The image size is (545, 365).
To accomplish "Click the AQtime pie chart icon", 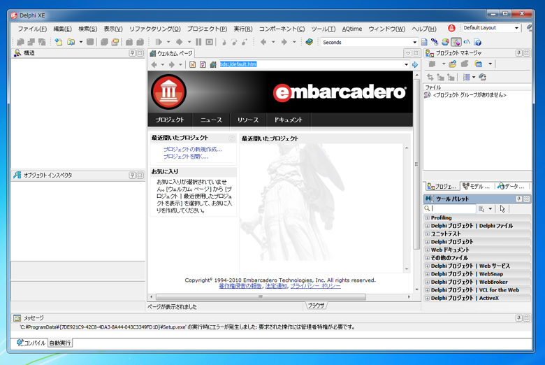I will (x=445, y=42).
